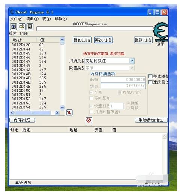This screenshot has height=193, width=181.
Task: Open the 扫描类型 dropdown showing 变动的数值
Action: coord(110,61)
